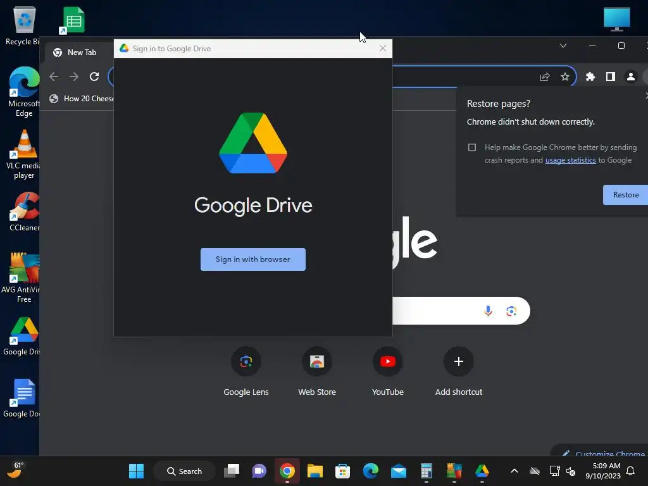Click the Google Drive logo in the dialog
Screen dimensions: 648x486
point(253,143)
